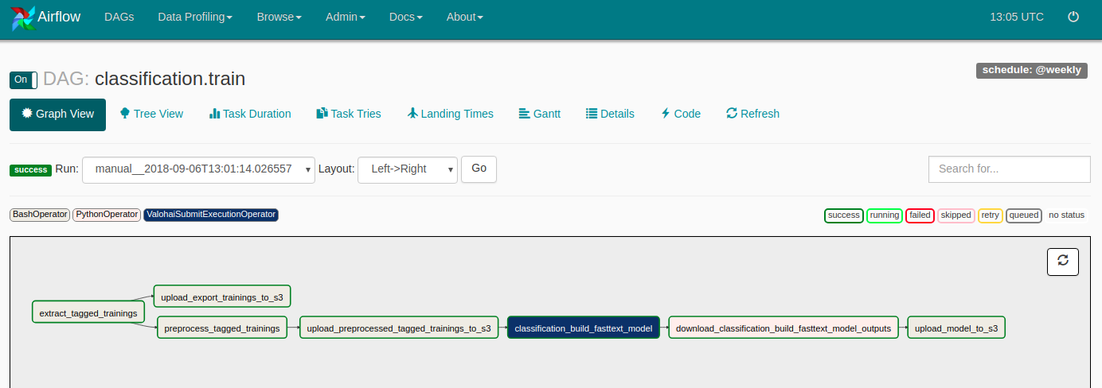The height and width of the screenshot is (388, 1102).
Task: Filter by the running status legend
Action: pyautogui.click(x=884, y=215)
